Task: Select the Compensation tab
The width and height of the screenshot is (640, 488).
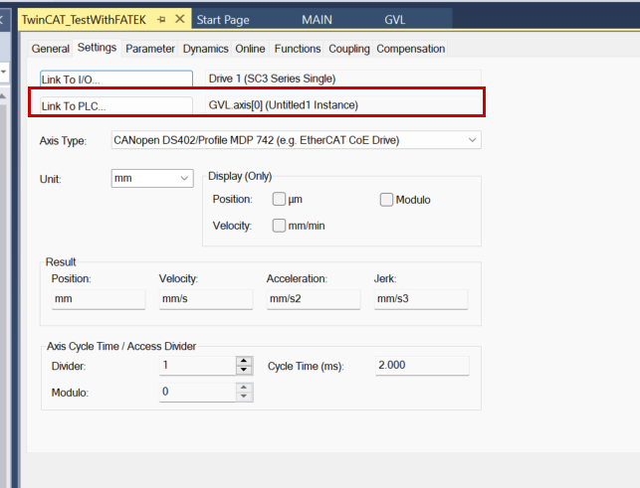Action: 410,49
